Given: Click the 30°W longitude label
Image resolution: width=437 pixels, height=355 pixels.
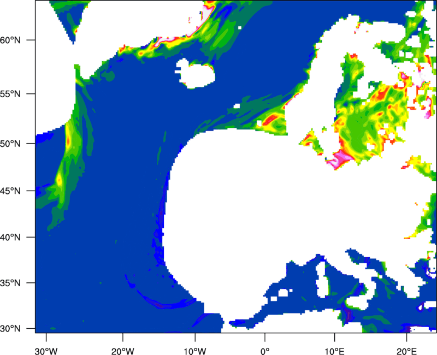Looking at the screenshot, I should (x=46, y=351).
